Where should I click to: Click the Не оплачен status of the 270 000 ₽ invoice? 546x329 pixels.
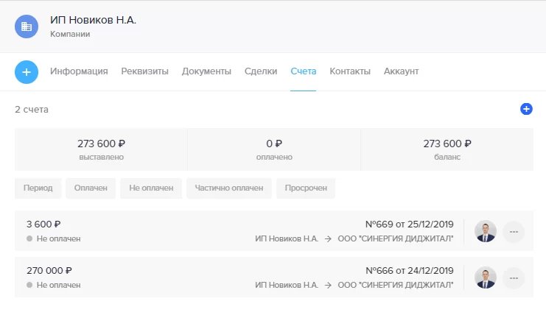pos(54,285)
